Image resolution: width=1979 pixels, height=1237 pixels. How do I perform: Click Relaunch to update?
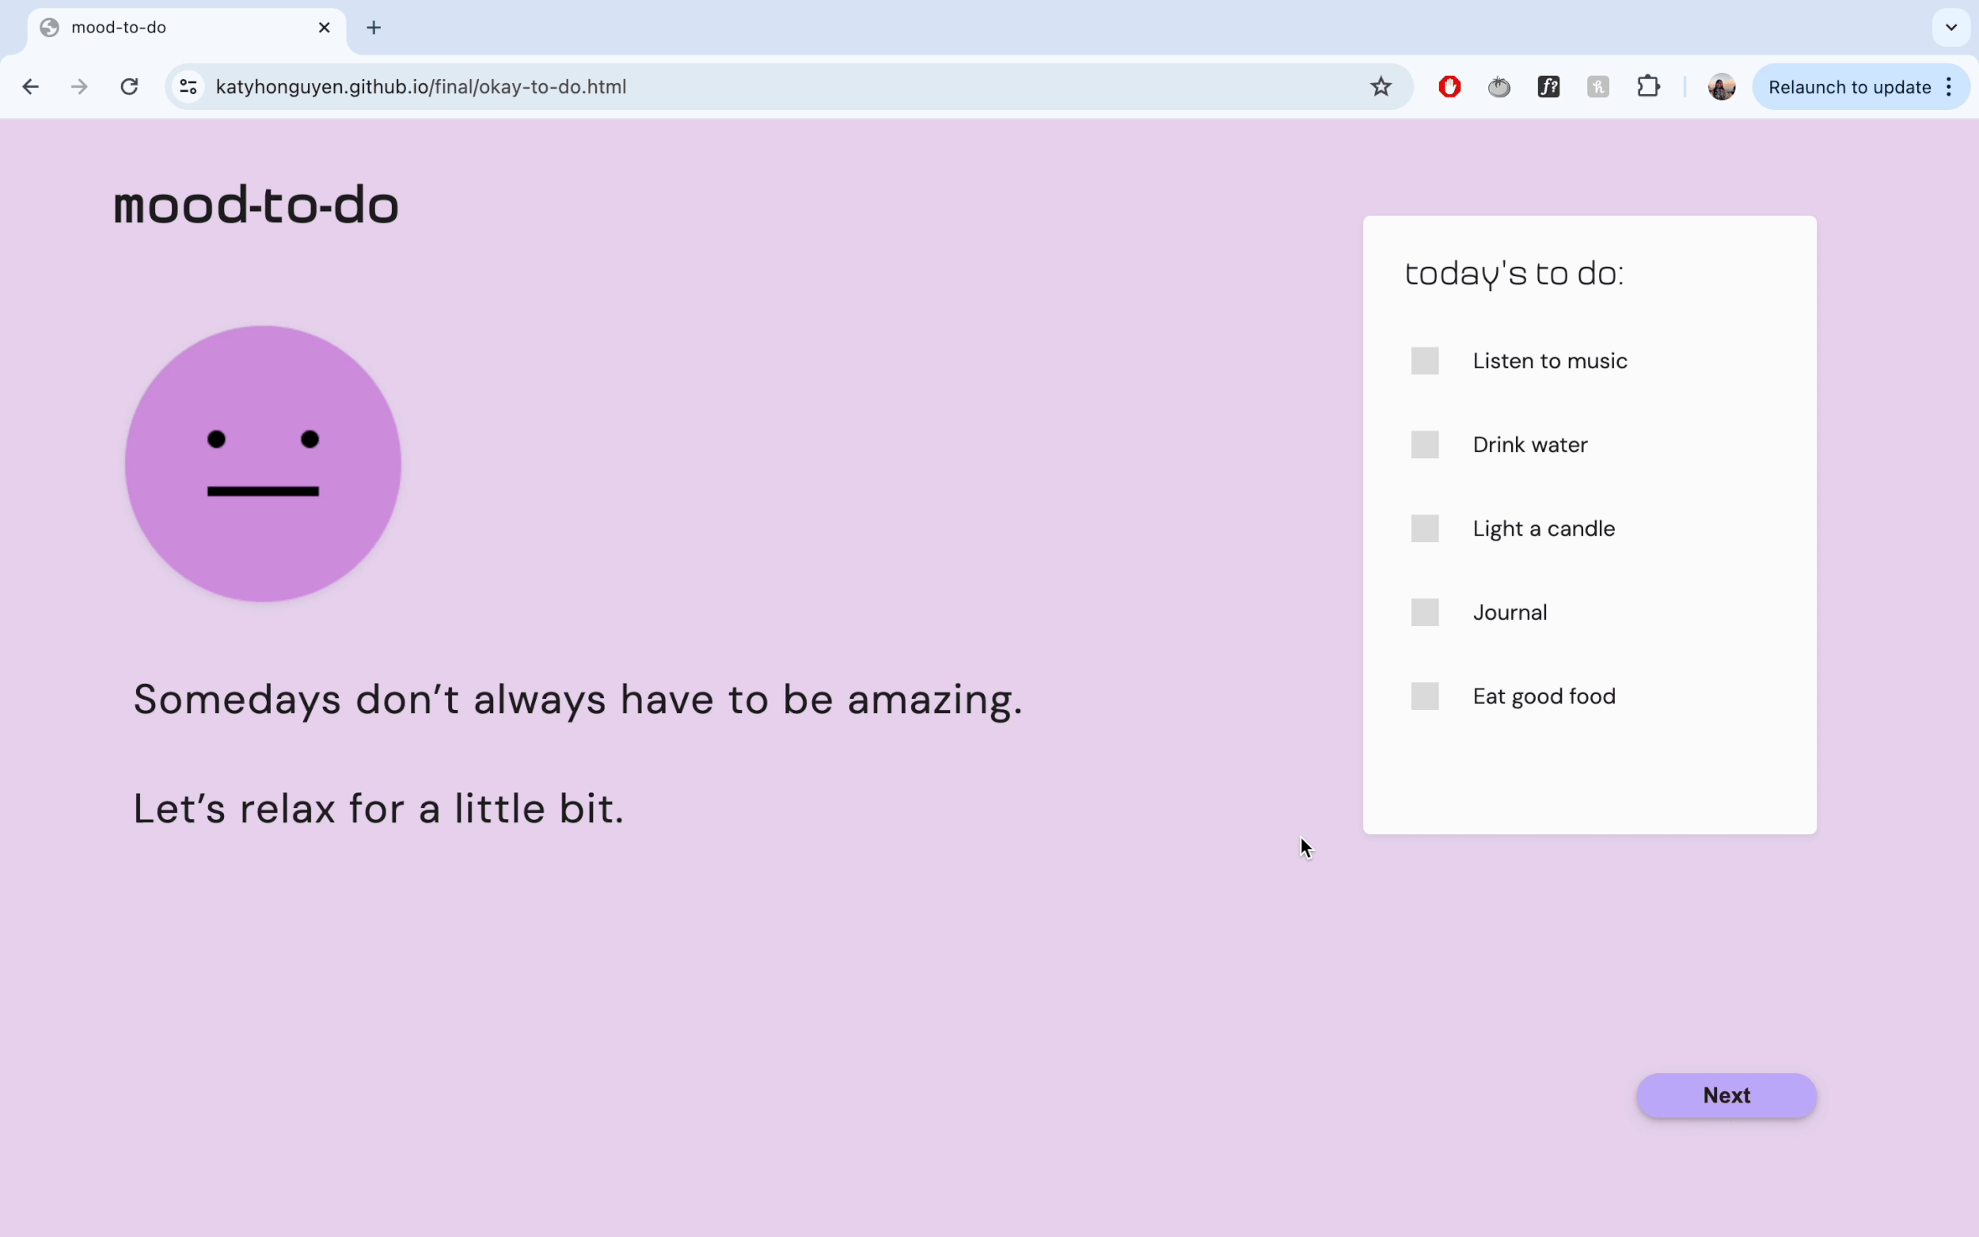click(x=1848, y=87)
